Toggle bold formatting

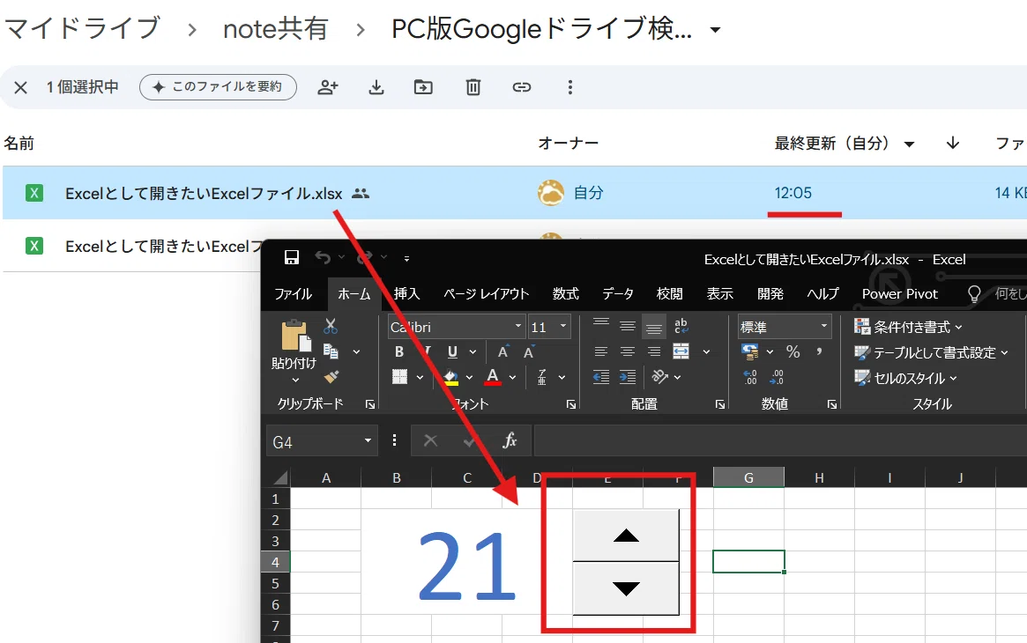click(398, 352)
